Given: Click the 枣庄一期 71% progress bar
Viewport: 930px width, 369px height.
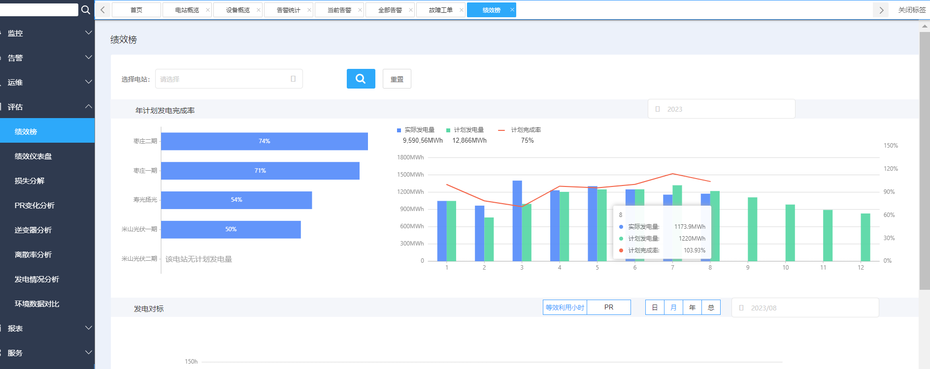Looking at the screenshot, I should [x=260, y=171].
